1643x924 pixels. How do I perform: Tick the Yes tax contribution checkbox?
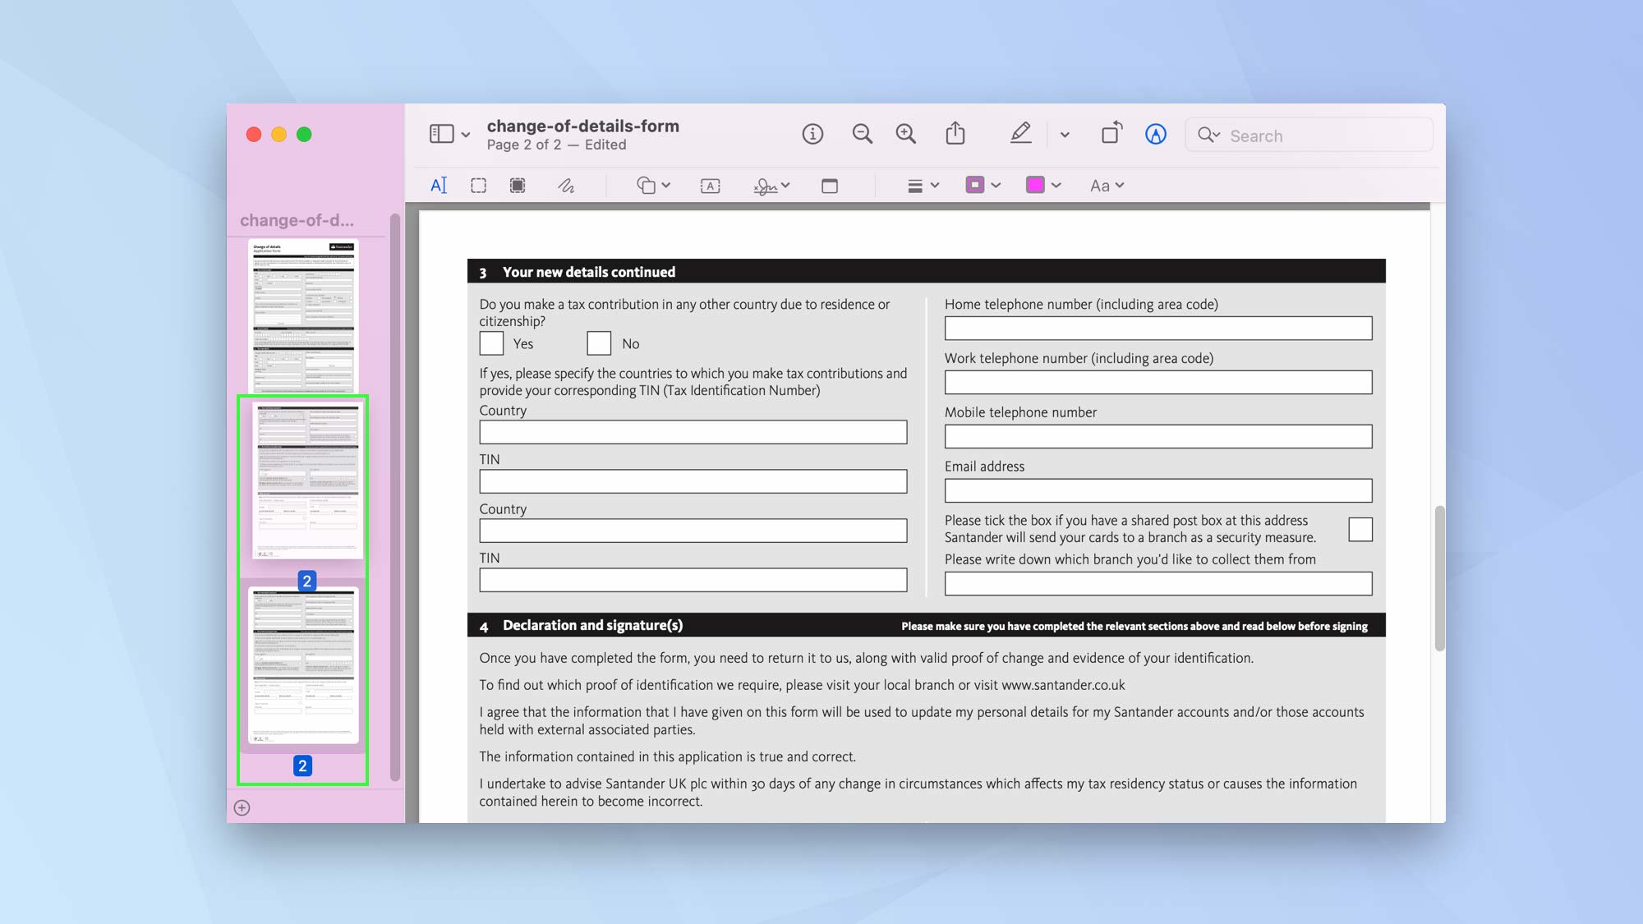point(490,342)
